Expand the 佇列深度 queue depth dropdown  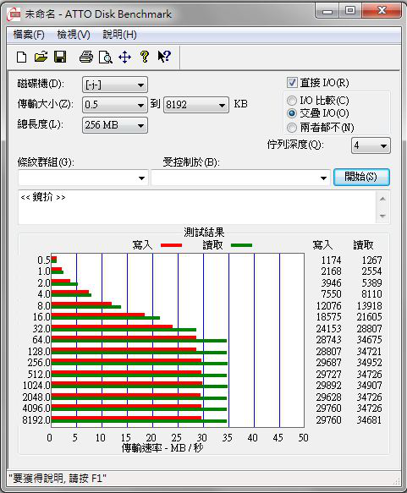[371, 145]
